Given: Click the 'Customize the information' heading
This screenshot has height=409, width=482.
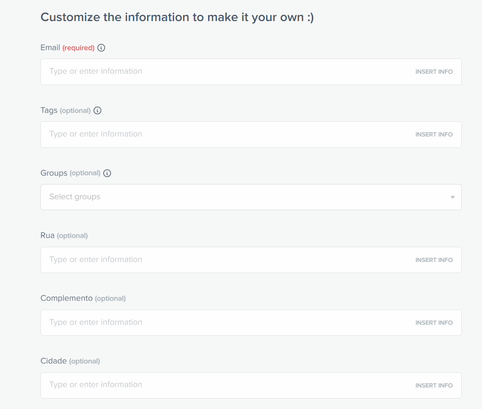Looking at the screenshot, I should pos(177,18).
